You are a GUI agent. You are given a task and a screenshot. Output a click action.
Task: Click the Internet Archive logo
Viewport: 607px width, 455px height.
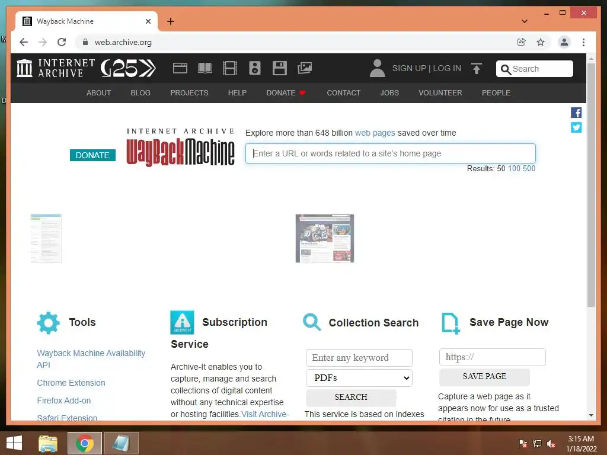[x=55, y=68]
